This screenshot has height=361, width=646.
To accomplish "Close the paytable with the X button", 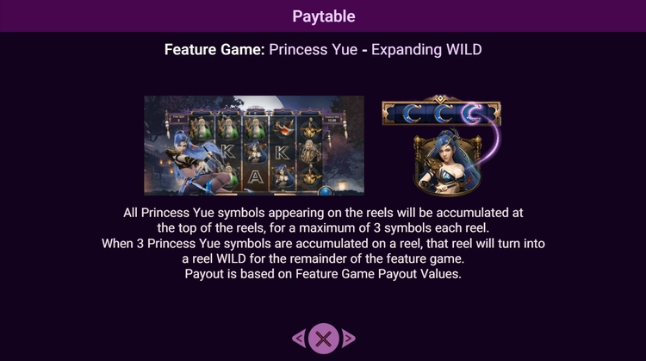I will [x=323, y=339].
